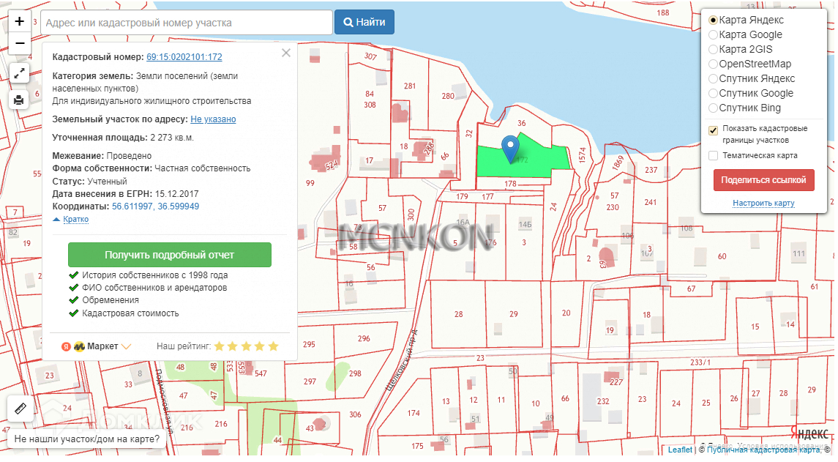This screenshot has height=462, width=838.
Task: Expand the Маркет dropdown arrow
Action: (x=126, y=346)
